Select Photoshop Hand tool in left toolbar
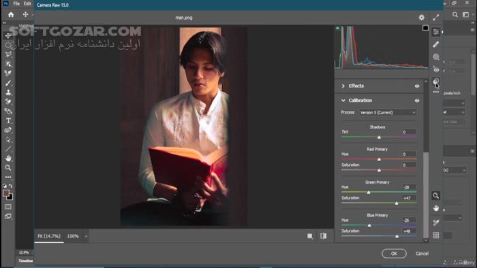The width and height of the screenshot is (477, 268). 8,158
